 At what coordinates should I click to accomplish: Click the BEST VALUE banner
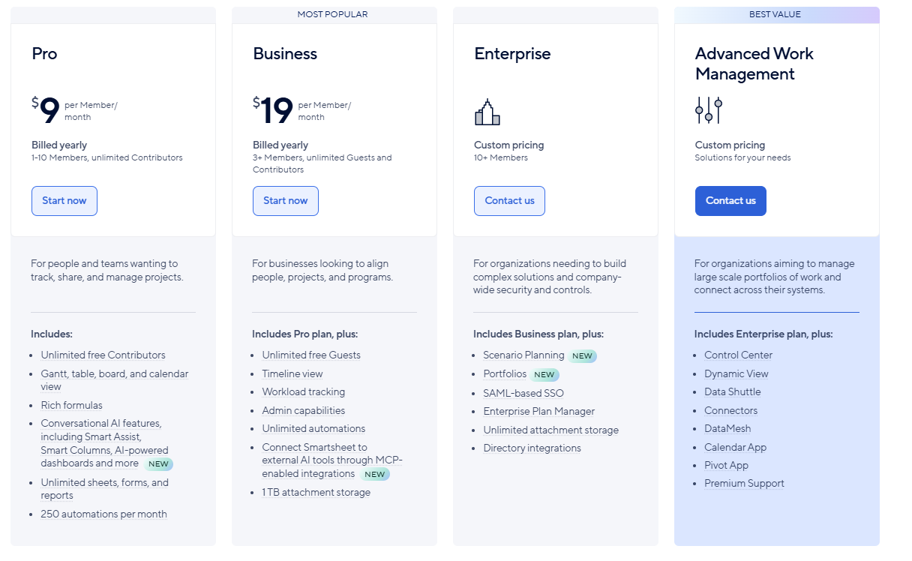pos(775,14)
